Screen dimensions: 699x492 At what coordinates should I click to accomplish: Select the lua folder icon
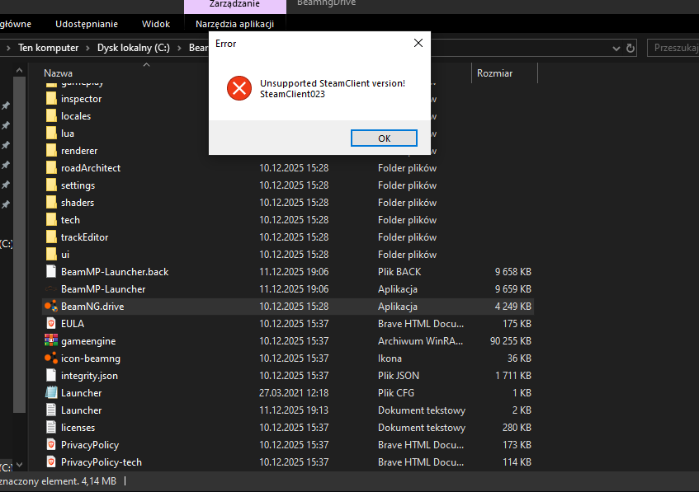click(x=51, y=134)
